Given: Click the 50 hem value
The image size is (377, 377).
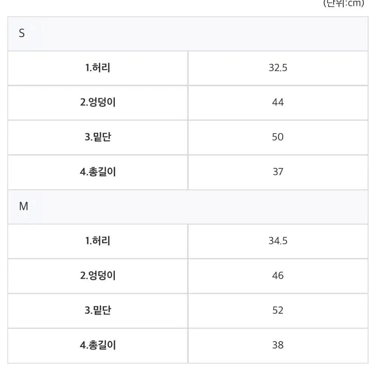Looking at the screenshot, I should point(278,137).
